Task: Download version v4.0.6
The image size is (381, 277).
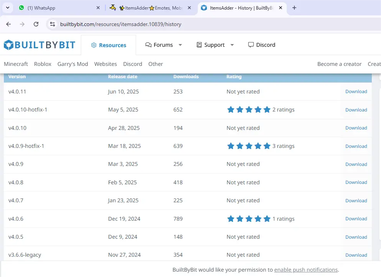Action: [356, 219]
